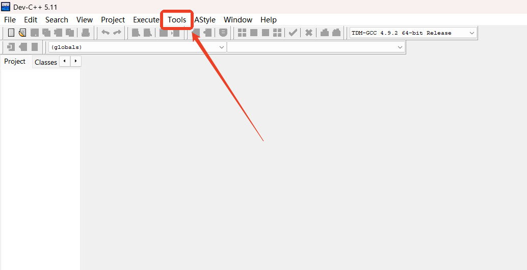Click the Compile four-squares icon
The height and width of the screenshot is (270, 527).
coord(242,33)
